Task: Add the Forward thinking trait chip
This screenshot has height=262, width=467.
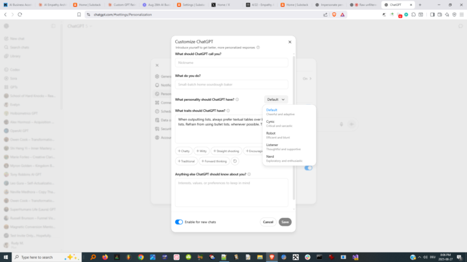Action: (214, 161)
